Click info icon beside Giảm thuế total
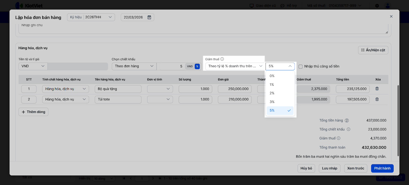 pyautogui.click(x=339, y=138)
